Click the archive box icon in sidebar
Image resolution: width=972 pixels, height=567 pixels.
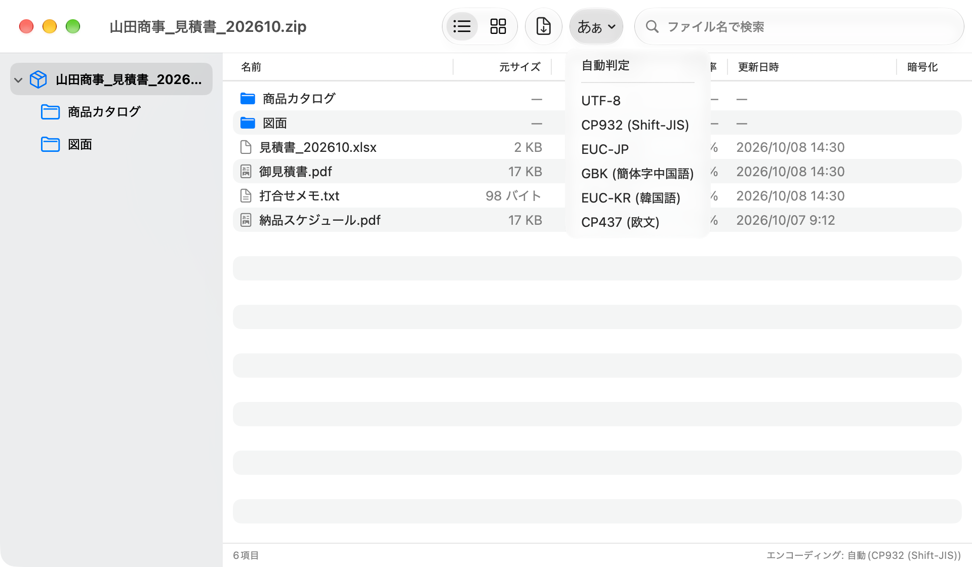point(38,79)
